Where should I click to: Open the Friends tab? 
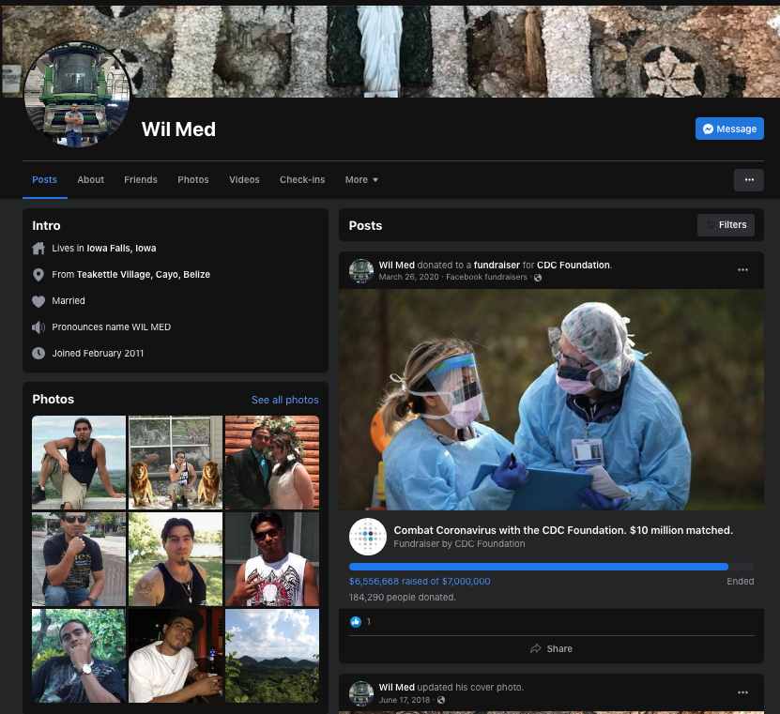(141, 180)
